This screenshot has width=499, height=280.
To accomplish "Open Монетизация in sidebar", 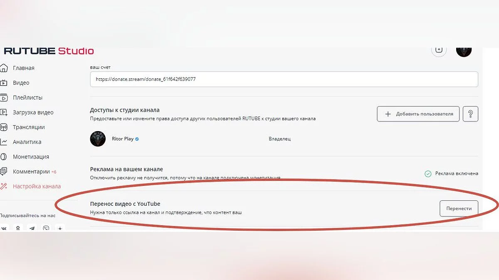I will [x=31, y=157].
